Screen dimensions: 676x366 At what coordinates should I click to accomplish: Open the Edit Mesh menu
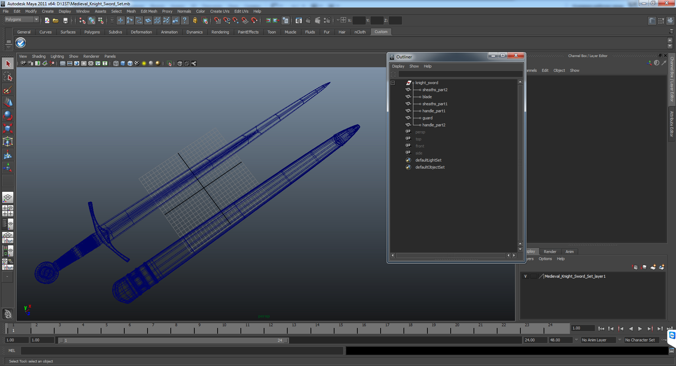[x=149, y=11]
